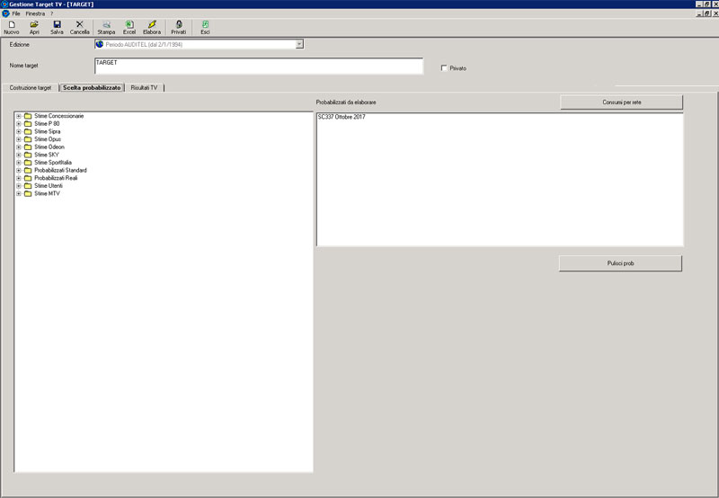Click the Esci exit icon
This screenshot has height=498, width=719.
(205, 27)
